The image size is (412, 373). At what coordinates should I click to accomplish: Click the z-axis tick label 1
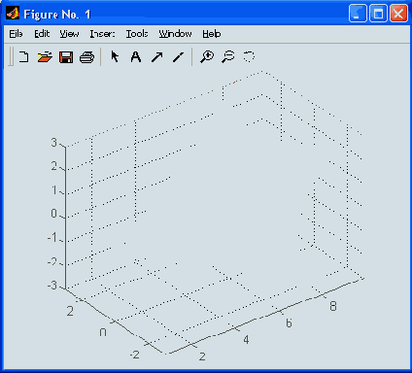[54, 190]
